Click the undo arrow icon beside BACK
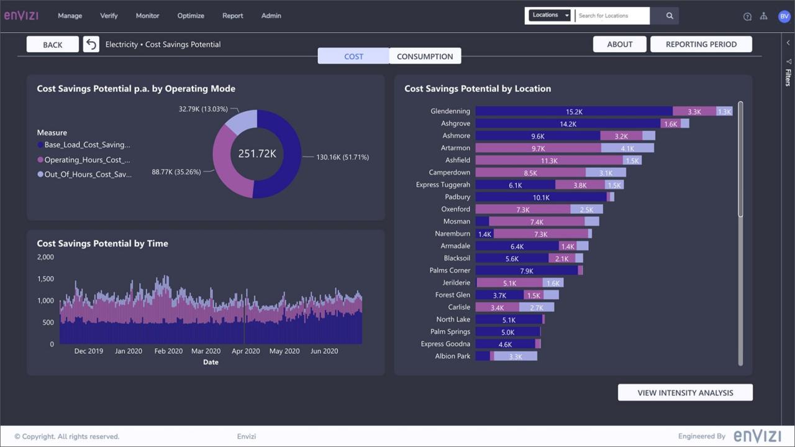Screen dimensions: 795x447 (91, 44)
